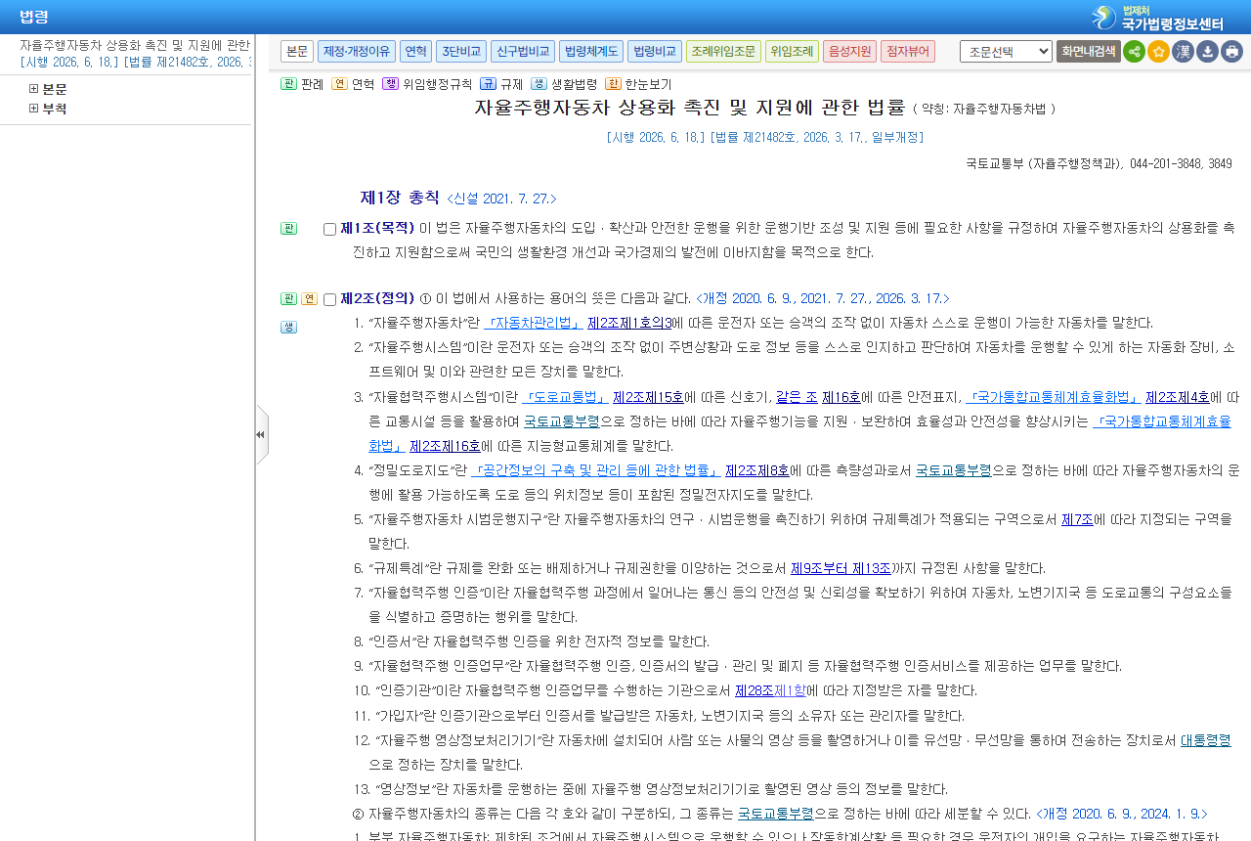Open the 제16호 link
Viewport: 1251px width, 841px height.
(841, 397)
